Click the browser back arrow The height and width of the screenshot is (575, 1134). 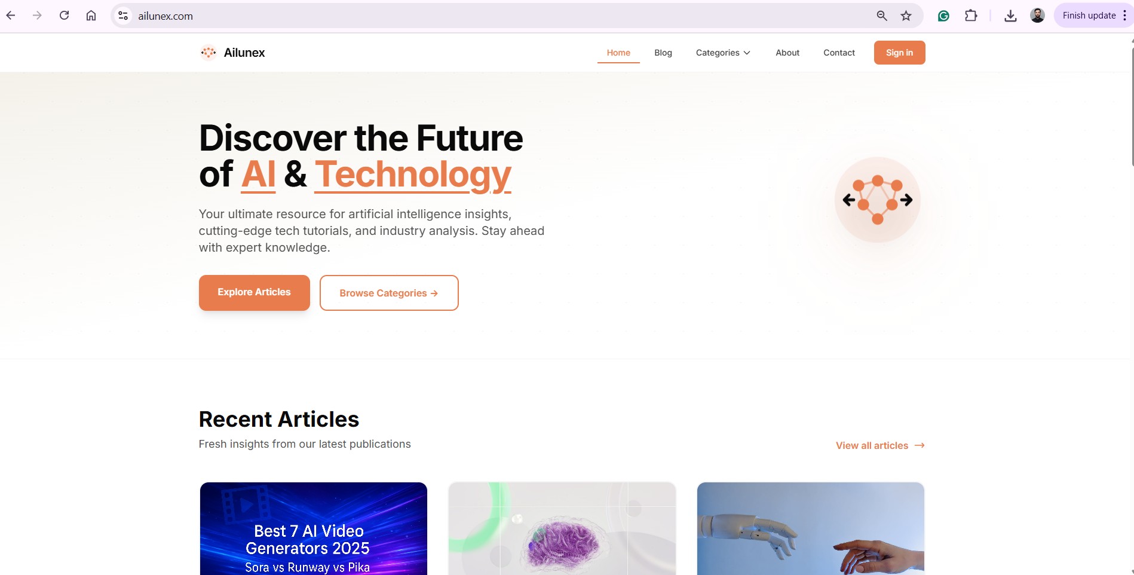pos(11,16)
